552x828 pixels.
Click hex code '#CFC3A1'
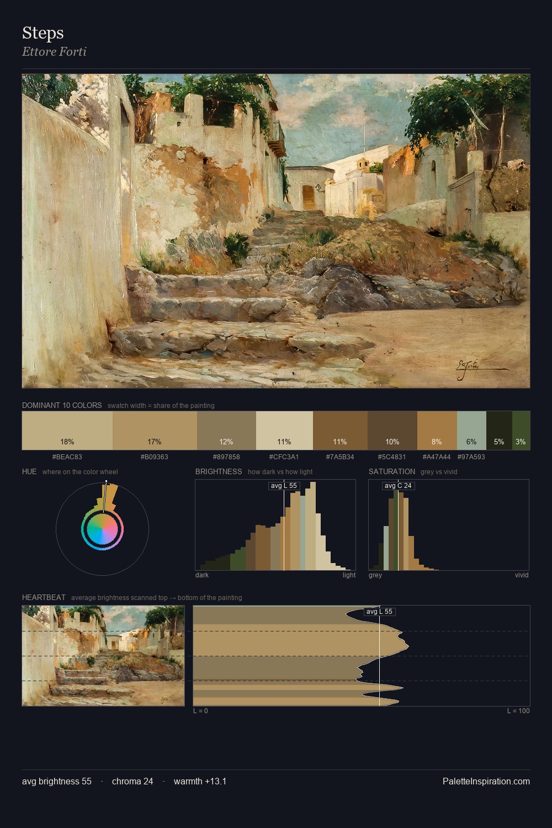[284, 457]
